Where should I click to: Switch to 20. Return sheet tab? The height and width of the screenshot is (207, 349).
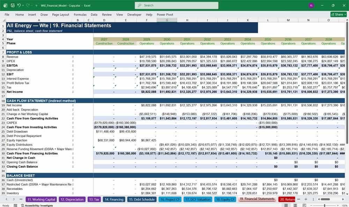(287, 199)
